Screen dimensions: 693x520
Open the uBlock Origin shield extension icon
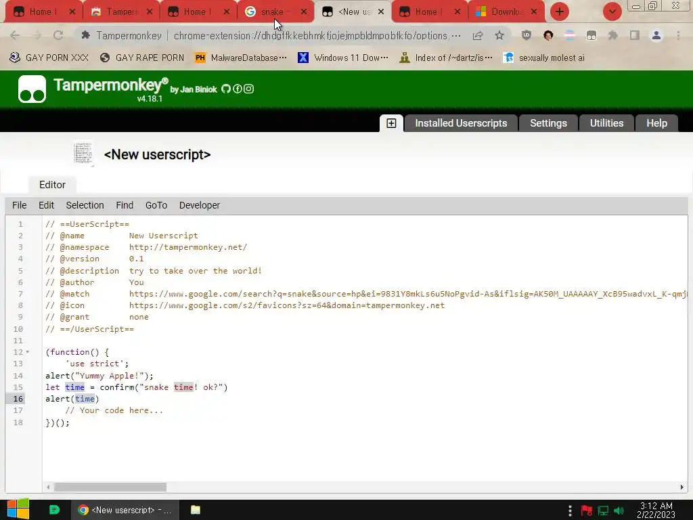point(526,35)
